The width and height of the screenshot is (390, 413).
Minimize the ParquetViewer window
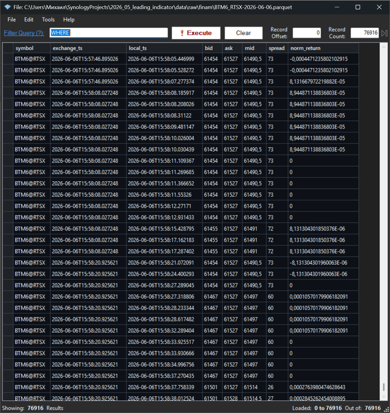click(x=337, y=7)
